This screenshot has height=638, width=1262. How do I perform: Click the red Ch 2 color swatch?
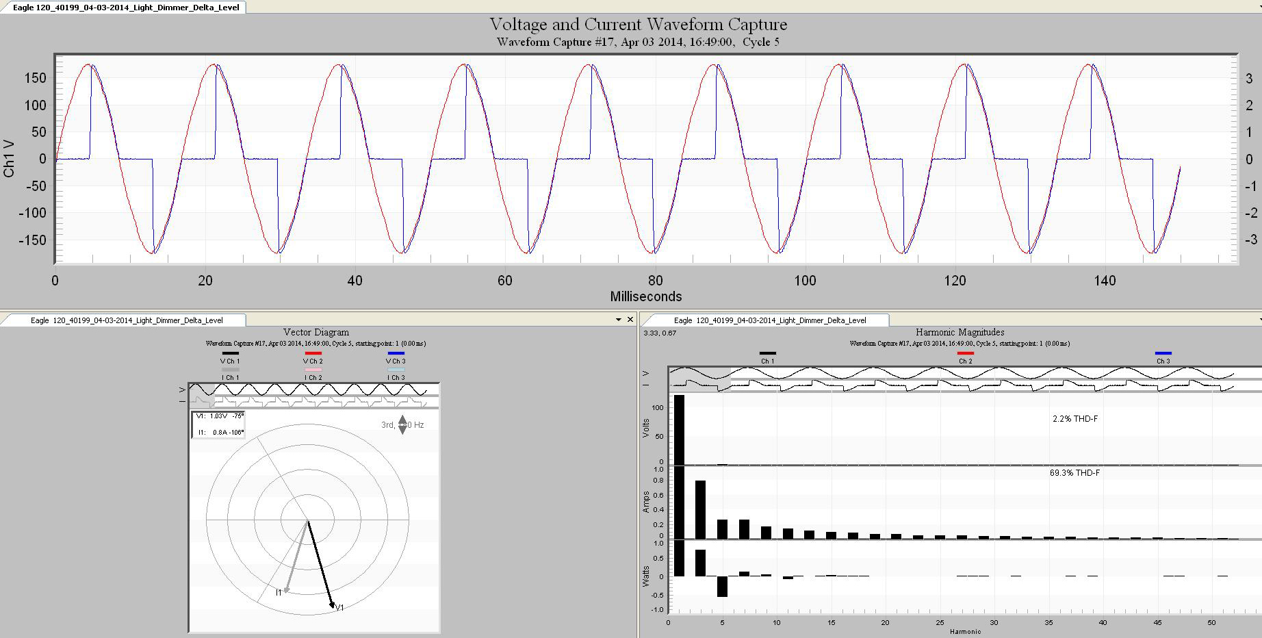tap(966, 352)
